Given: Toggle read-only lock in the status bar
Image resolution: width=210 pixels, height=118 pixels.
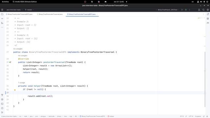Looking at the screenshot, I should [x=204, y=116].
